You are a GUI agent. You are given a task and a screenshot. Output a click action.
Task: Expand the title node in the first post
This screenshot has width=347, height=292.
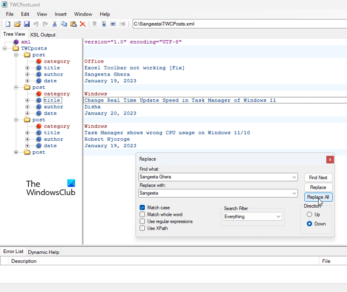coord(27,68)
